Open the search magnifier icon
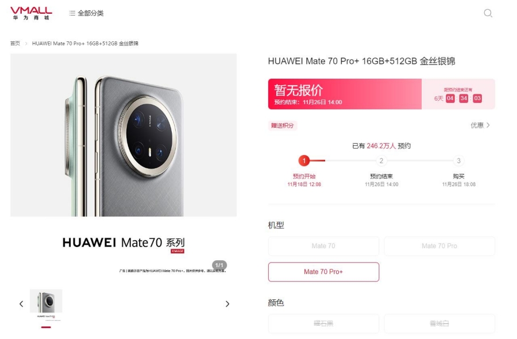This screenshot has width=517, height=339. coord(488,13)
